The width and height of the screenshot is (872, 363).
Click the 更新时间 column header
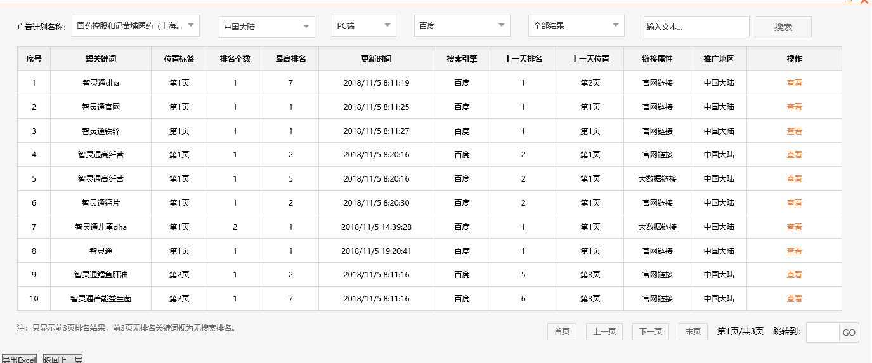pyautogui.click(x=377, y=59)
